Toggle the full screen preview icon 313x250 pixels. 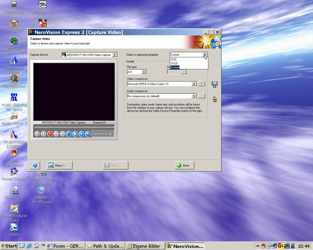(69, 134)
